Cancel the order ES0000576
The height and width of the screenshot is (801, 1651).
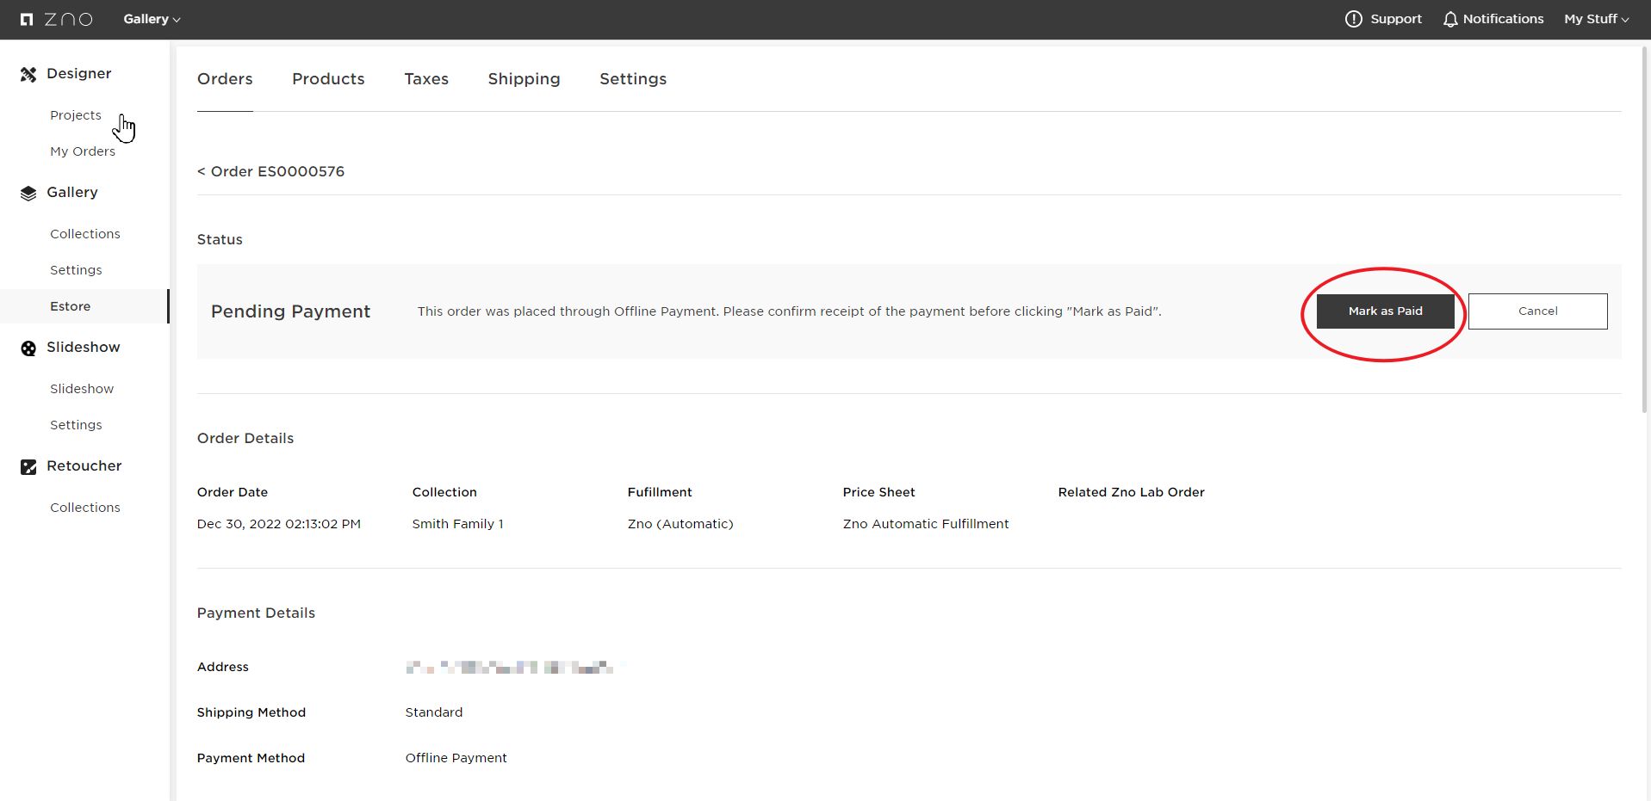1538,311
